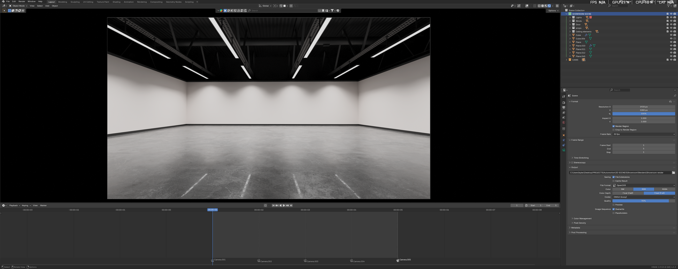Screen dimensions: 678x269
Task: Expand the Ceiling elements collection
Action: click(570, 32)
